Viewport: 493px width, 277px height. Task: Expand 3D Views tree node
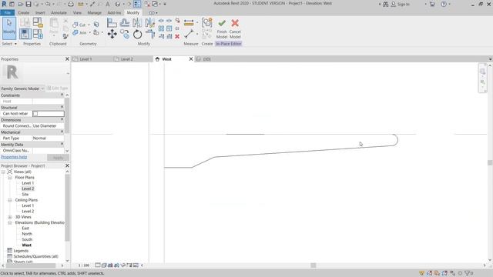tap(10, 217)
